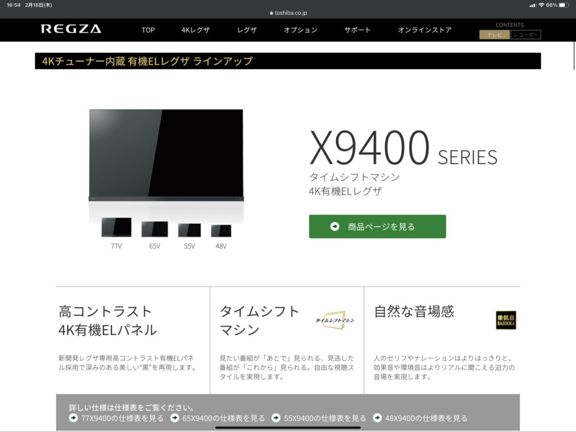576x432 pixels.
Task: Open the 4Kレグザ menu
Action: 195,30
